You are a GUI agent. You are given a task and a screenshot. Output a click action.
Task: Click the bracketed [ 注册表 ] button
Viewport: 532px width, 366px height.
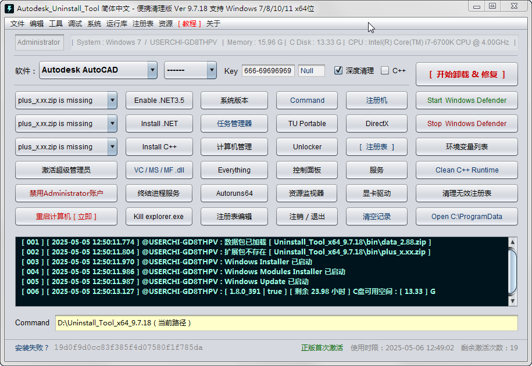[x=377, y=147]
